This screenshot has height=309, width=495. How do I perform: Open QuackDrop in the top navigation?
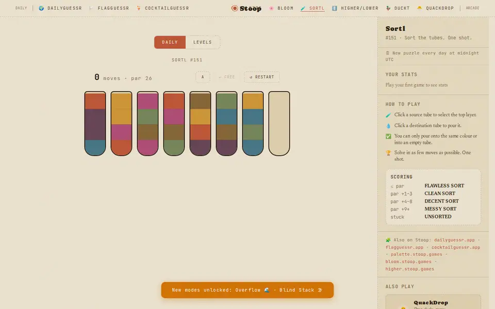pos(435,8)
